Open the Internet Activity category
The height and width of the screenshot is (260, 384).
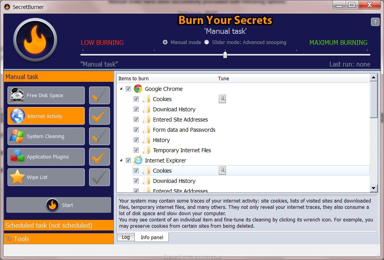coord(46,116)
